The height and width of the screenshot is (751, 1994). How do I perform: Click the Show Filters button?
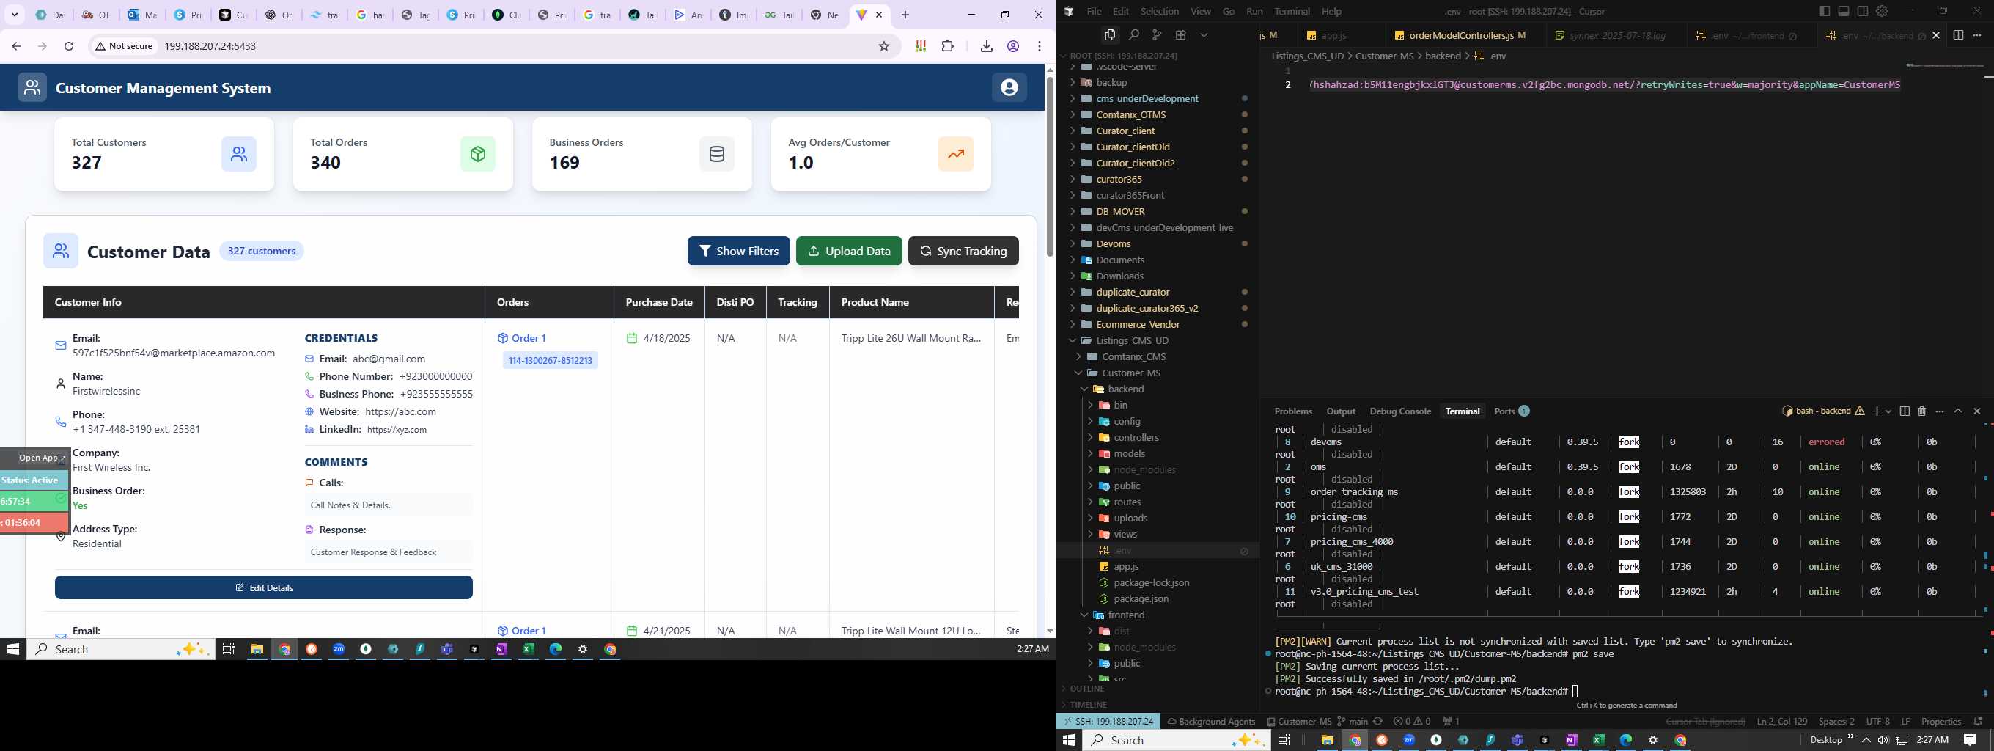pyautogui.click(x=738, y=251)
